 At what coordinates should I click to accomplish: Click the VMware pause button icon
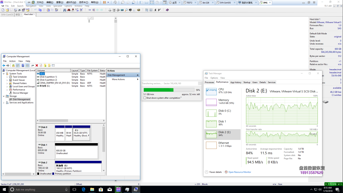104,2
